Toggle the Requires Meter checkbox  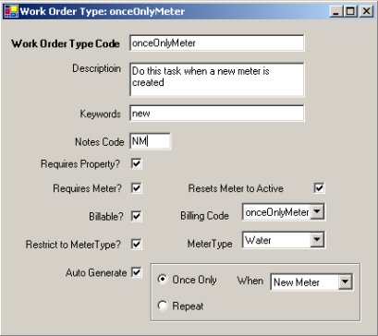click(136, 188)
